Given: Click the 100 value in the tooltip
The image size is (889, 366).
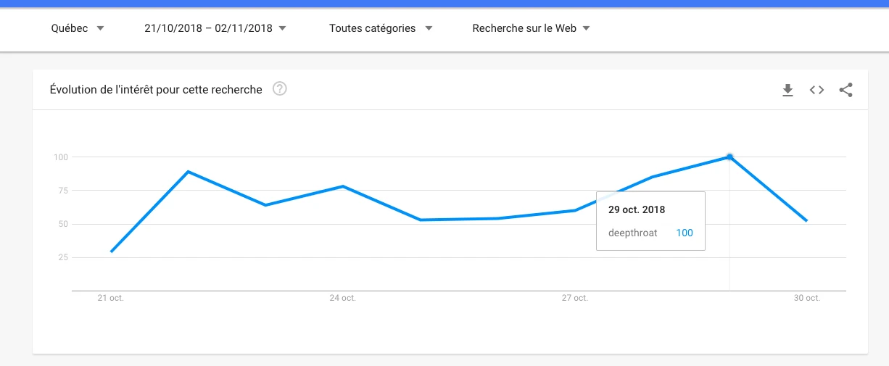Looking at the screenshot, I should click(x=684, y=233).
